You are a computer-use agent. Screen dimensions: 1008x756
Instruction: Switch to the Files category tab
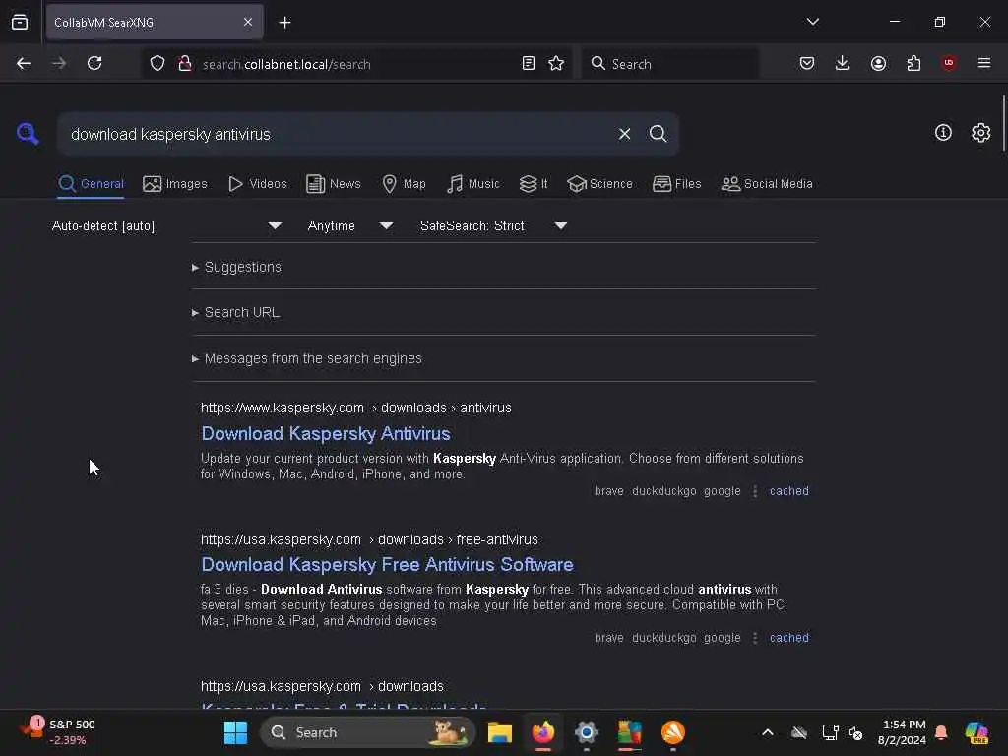(677, 184)
